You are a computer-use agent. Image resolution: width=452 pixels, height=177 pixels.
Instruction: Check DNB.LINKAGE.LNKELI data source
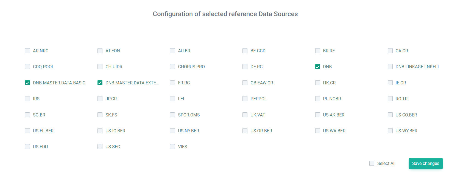390,67
